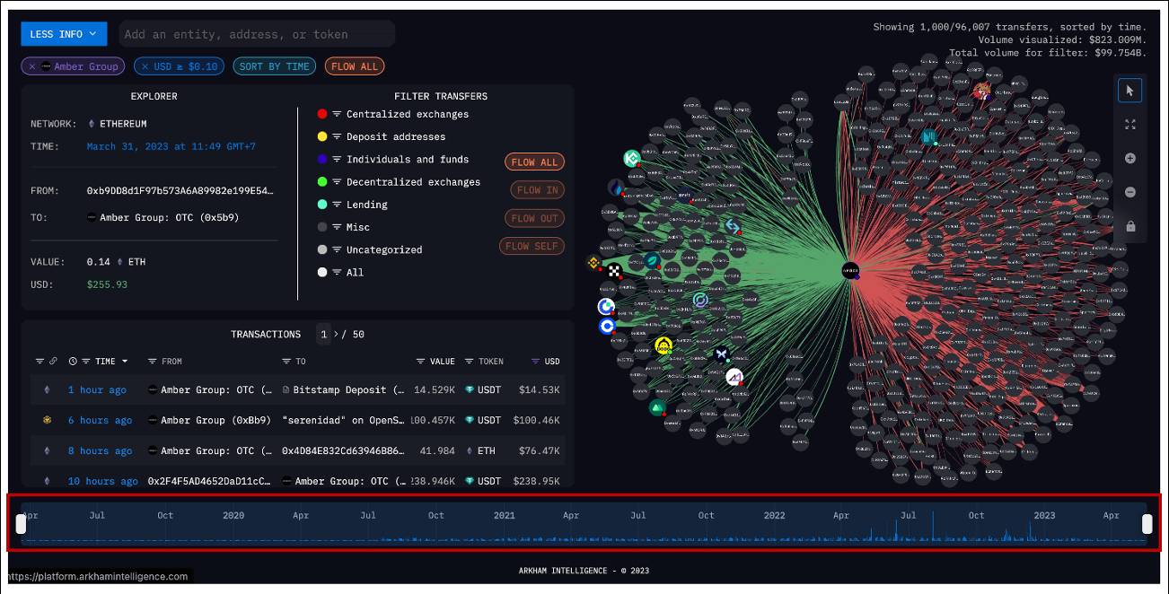The image size is (1169, 594).
Task: Click the black-and-white checkered OKX node
Action: coord(614,271)
